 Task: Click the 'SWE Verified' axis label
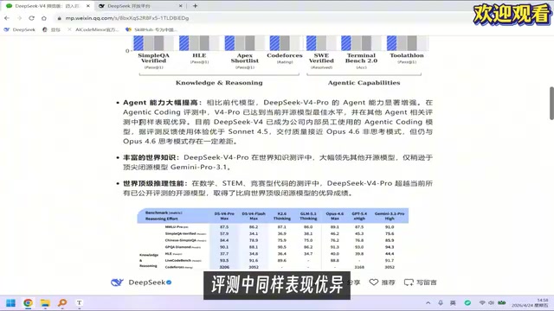(321, 58)
